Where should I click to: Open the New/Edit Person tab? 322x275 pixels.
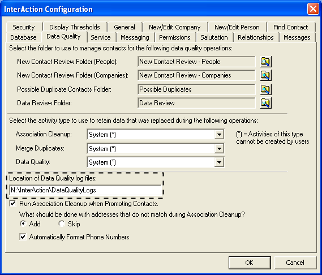pyautogui.click(x=237, y=27)
